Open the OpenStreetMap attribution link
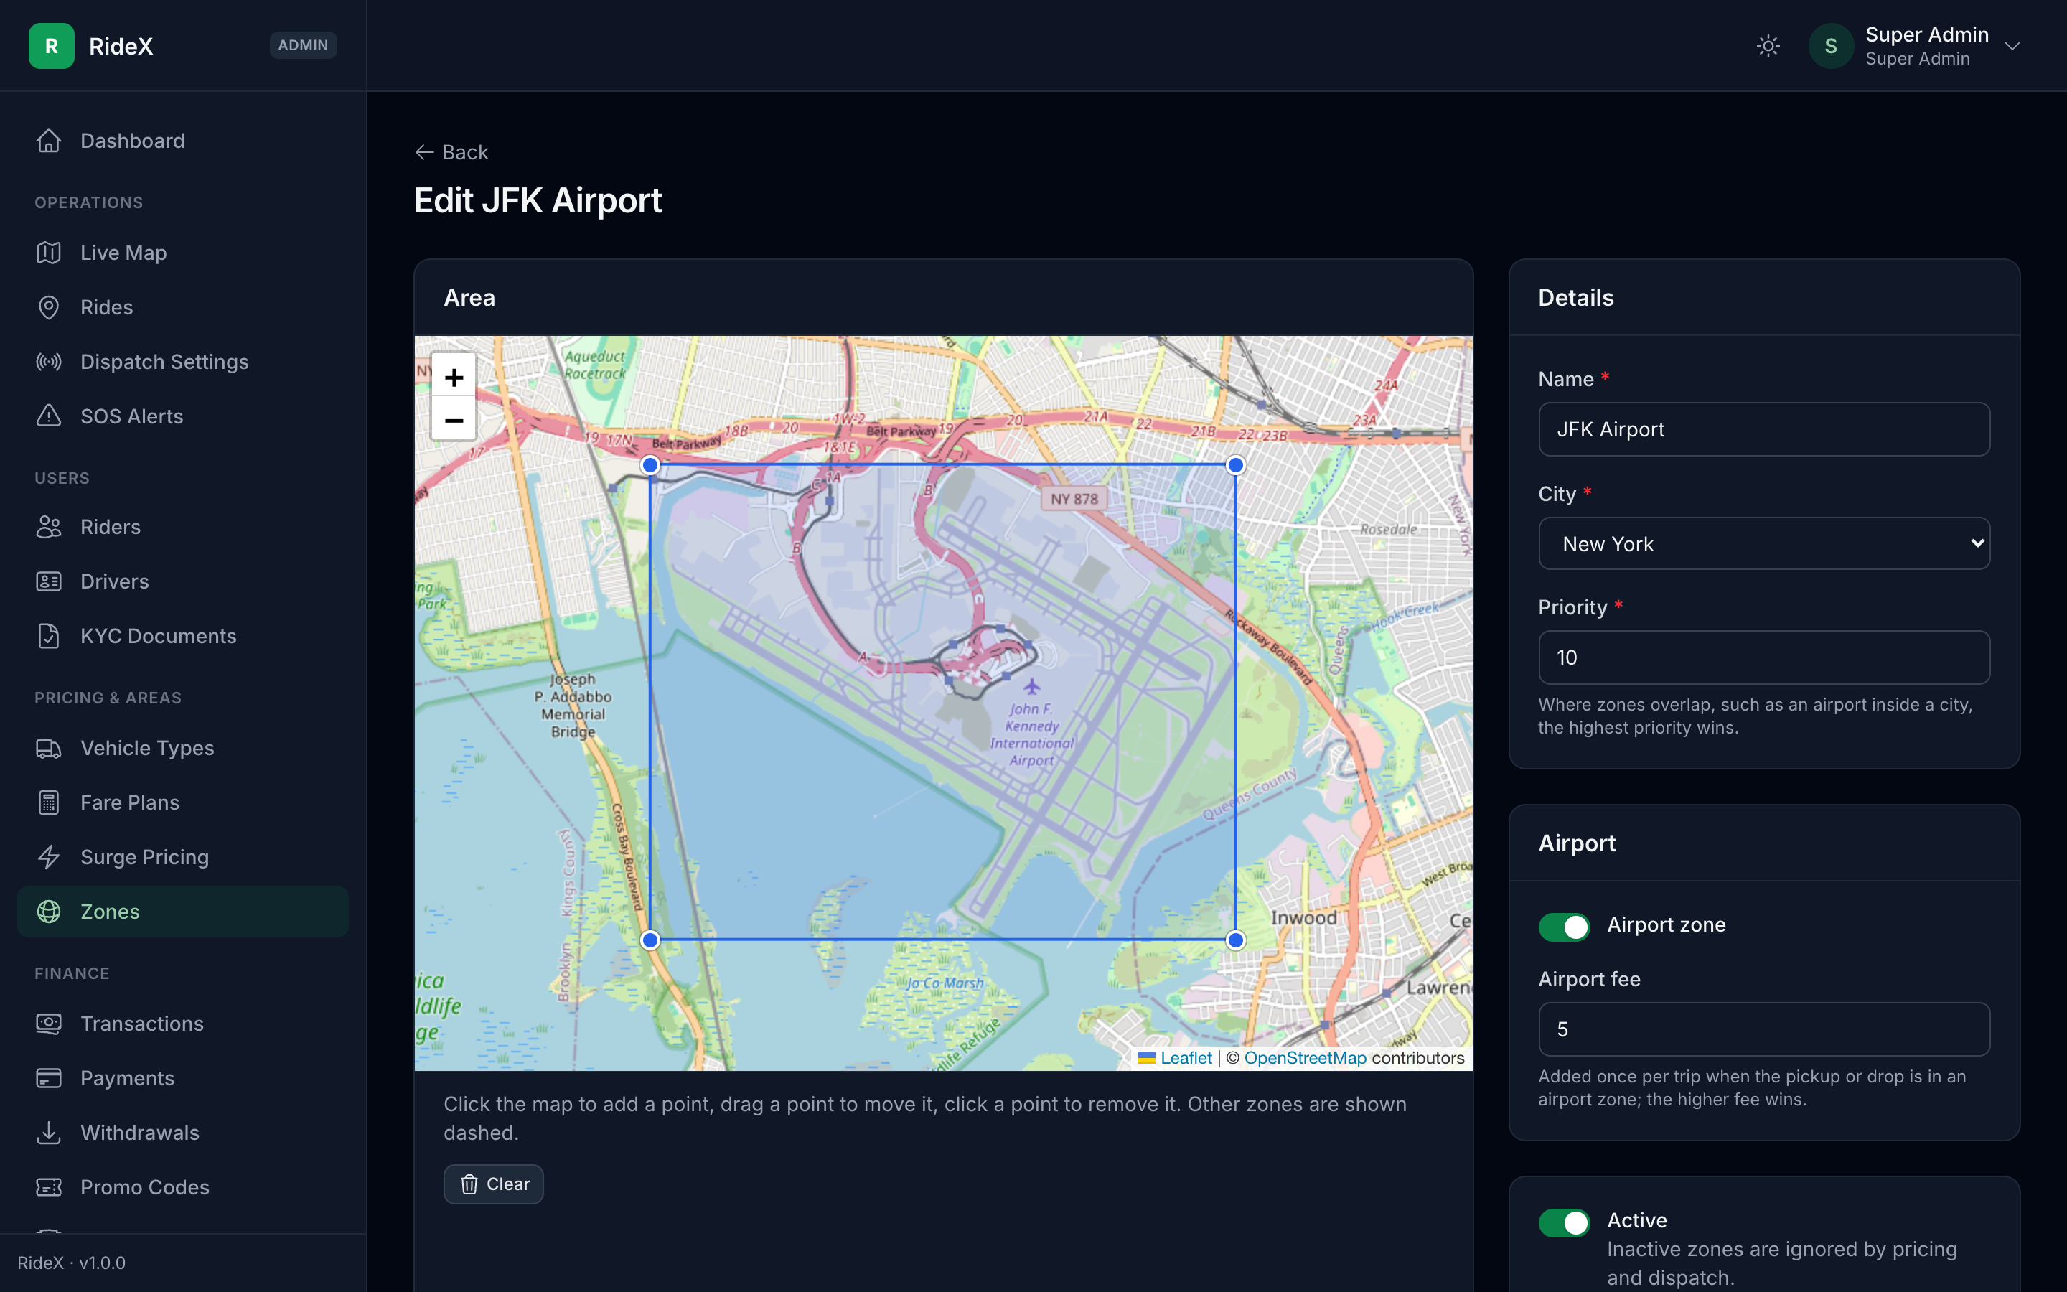 coord(1305,1058)
